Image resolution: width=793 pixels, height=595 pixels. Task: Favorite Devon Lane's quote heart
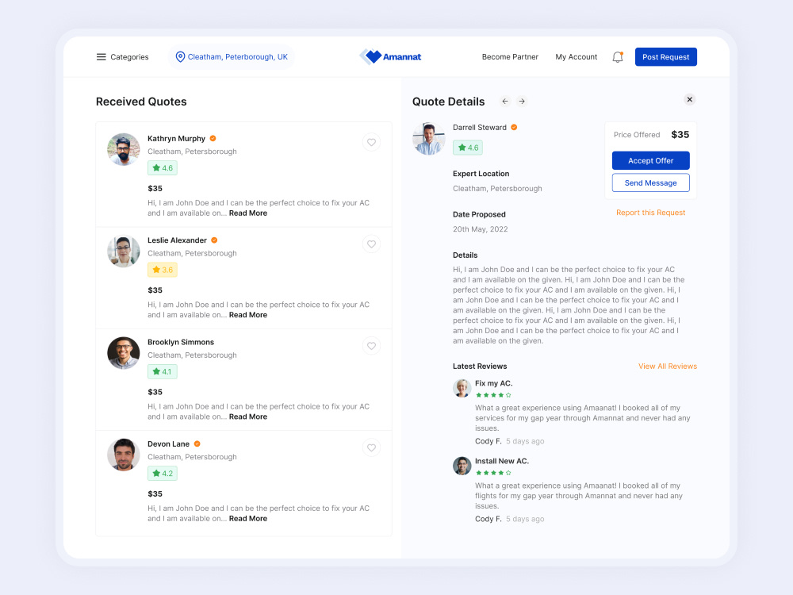[371, 447]
